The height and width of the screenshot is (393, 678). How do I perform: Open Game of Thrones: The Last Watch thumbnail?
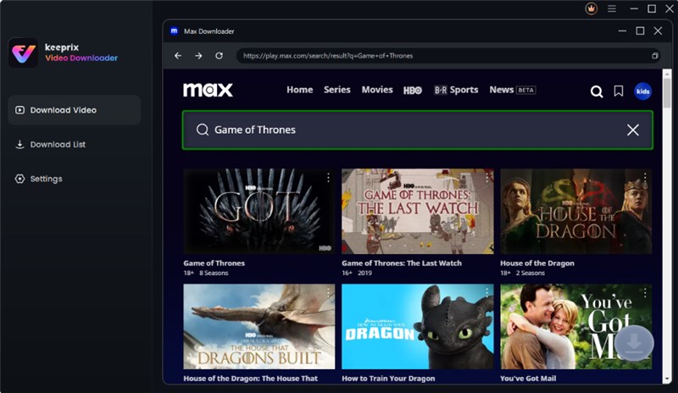(x=417, y=211)
